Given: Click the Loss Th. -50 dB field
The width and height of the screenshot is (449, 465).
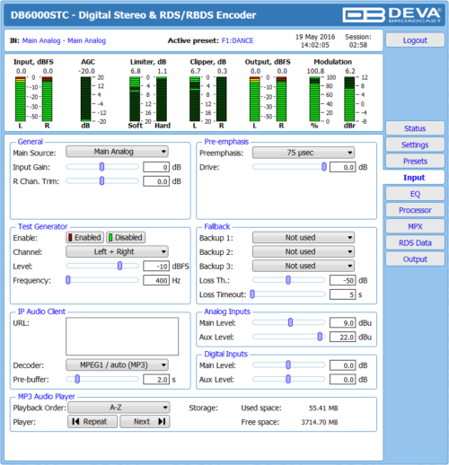Looking at the screenshot, I should (x=343, y=280).
